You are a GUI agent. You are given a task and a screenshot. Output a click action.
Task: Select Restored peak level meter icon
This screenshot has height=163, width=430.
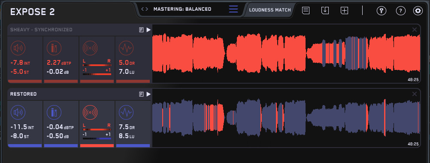point(54,112)
